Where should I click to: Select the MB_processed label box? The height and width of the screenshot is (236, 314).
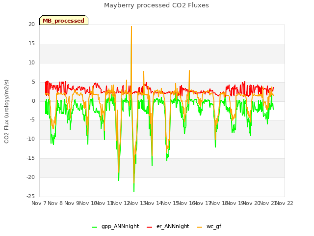(64, 20)
